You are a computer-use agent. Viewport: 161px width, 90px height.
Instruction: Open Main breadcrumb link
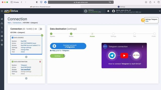point(9,23)
